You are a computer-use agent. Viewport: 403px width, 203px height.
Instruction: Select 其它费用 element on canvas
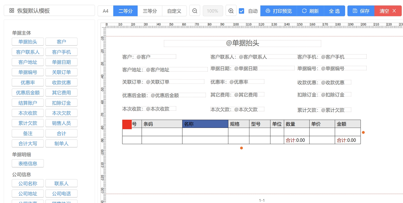point(237,95)
